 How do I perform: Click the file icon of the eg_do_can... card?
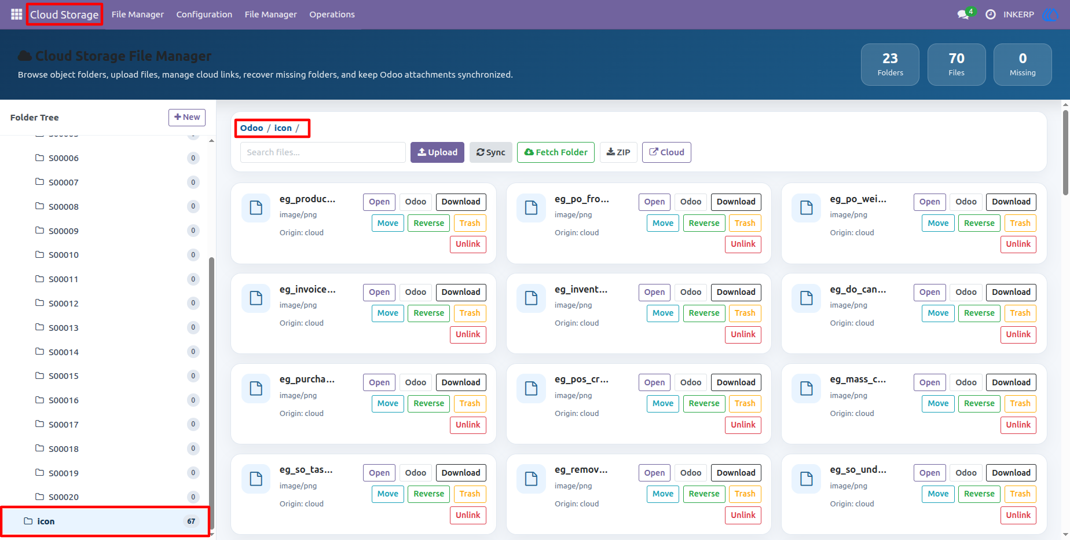click(x=807, y=298)
